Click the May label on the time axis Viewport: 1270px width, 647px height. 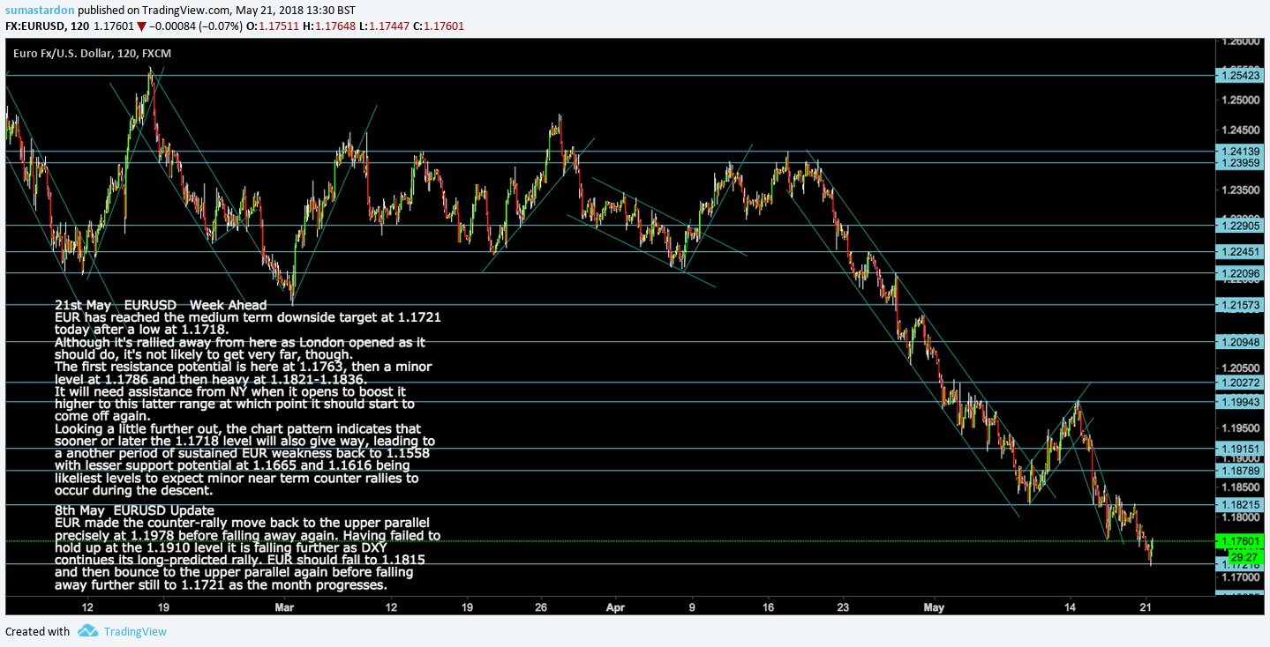(934, 607)
